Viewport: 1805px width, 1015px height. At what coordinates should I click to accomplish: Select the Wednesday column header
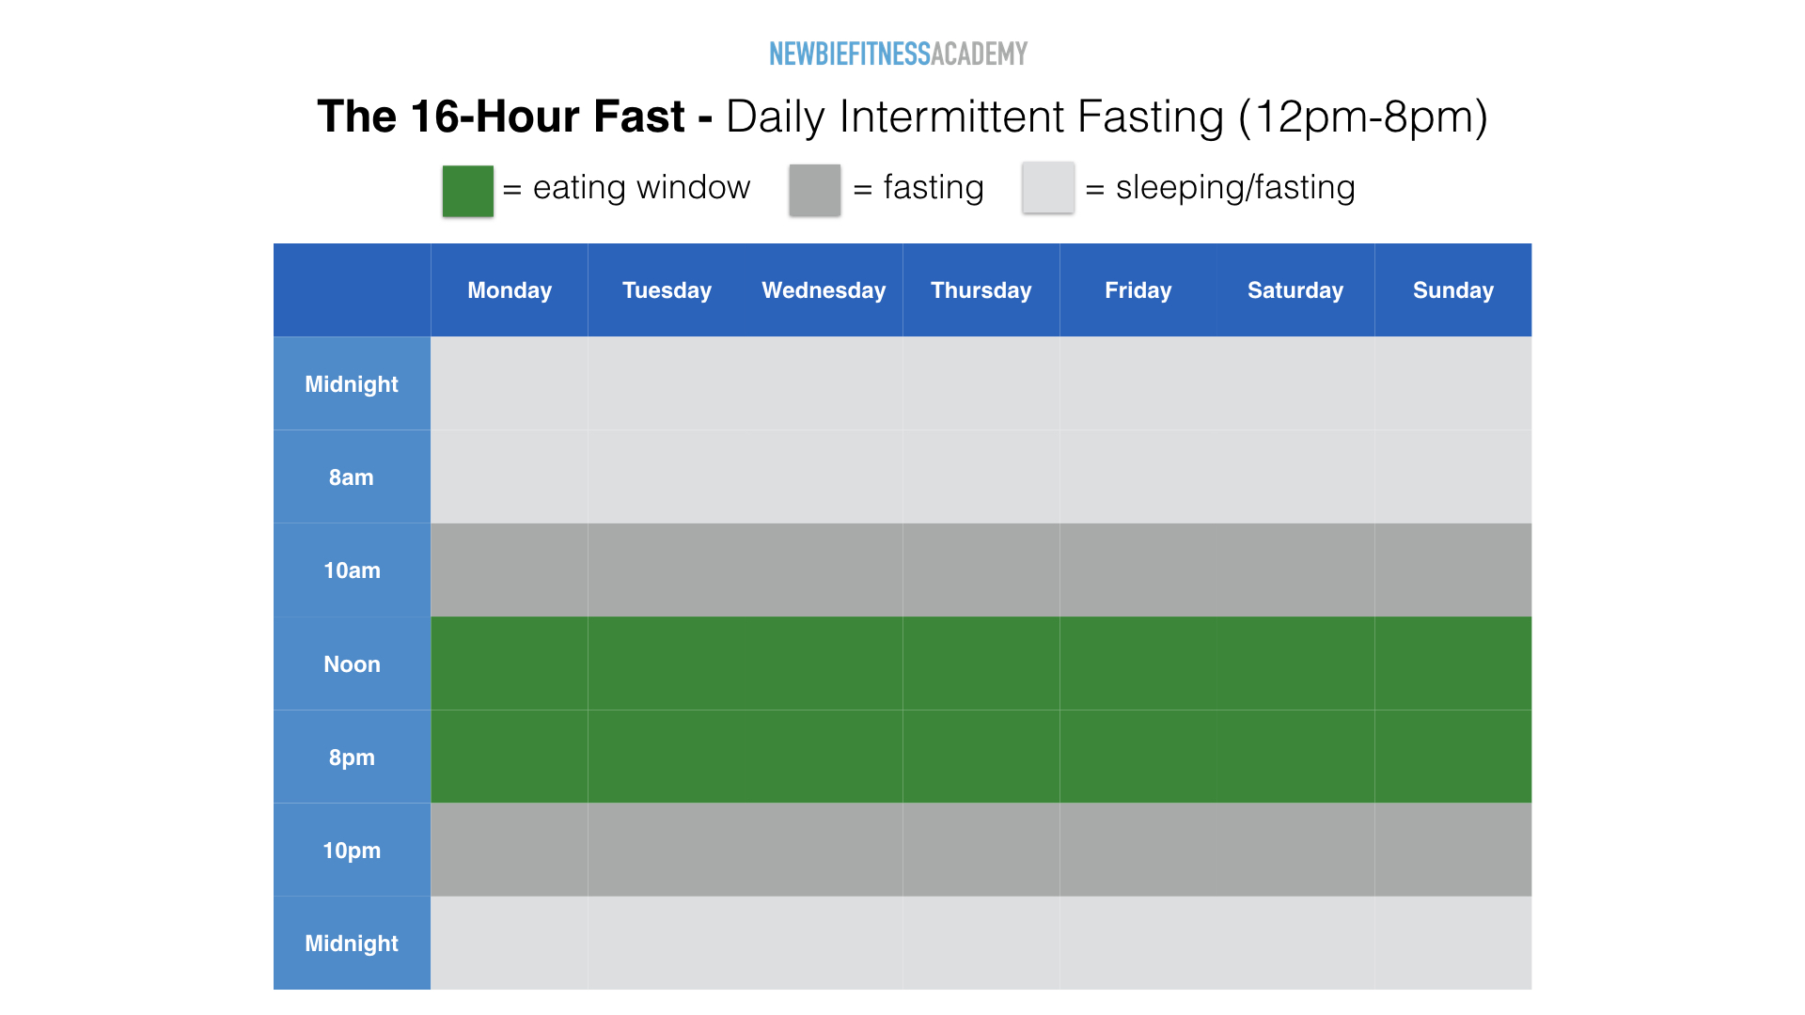coord(824,290)
